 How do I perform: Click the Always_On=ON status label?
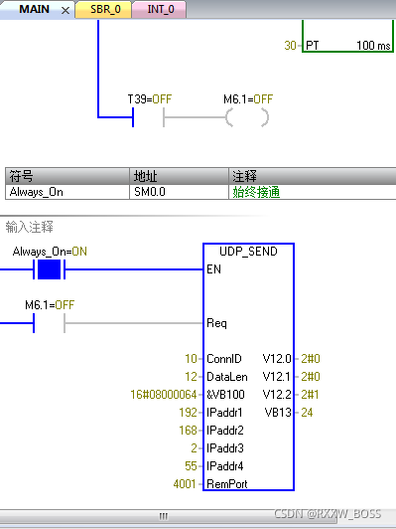(50, 252)
